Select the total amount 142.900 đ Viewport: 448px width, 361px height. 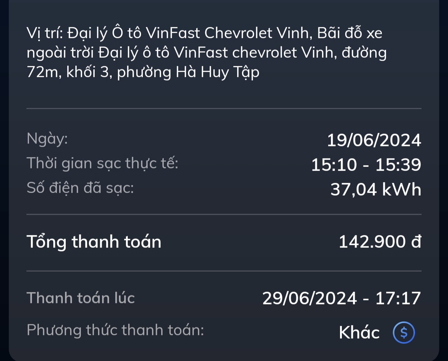(380, 242)
